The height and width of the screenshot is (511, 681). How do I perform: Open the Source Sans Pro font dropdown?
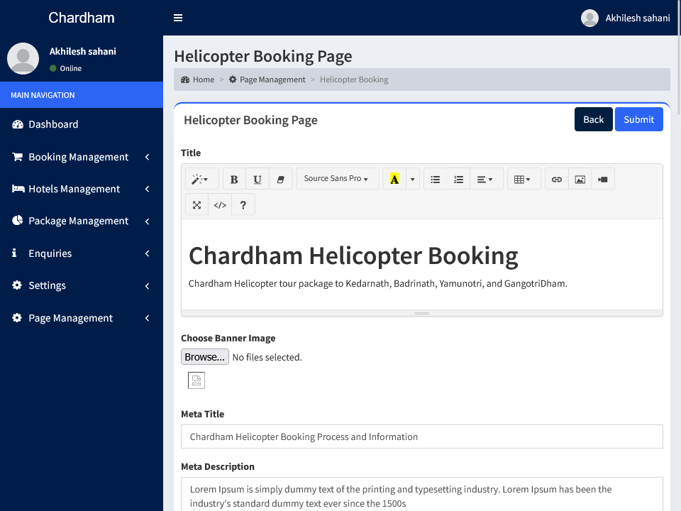[x=337, y=179]
